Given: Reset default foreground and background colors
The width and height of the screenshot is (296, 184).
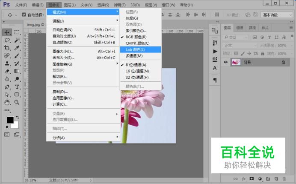Looking at the screenshot, I should click(7, 127).
